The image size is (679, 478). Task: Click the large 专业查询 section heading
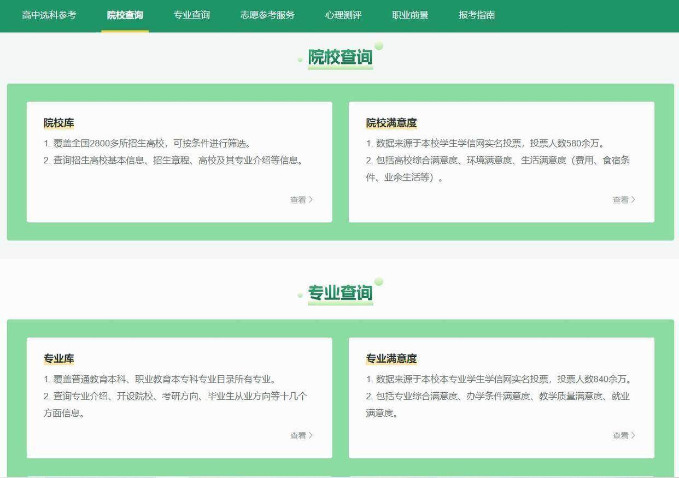point(340,293)
